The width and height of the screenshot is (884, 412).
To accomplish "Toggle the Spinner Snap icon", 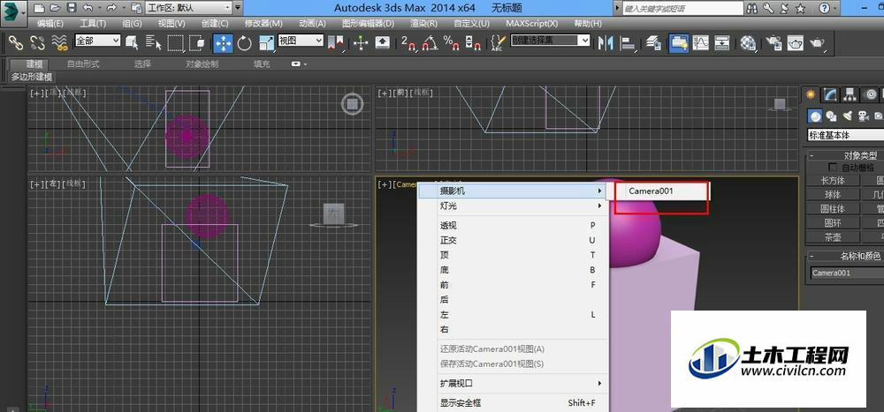I will tap(474, 42).
